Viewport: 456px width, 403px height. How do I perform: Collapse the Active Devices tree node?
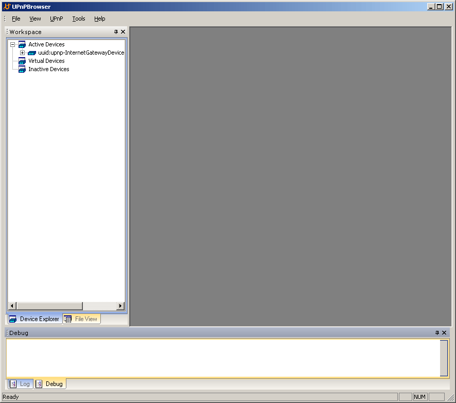(12, 44)
